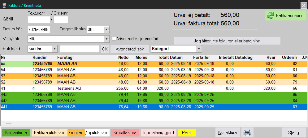This screenshot has height=138, width=308.
Task: Sort by the Totalt column header
Action: point(163,58)
